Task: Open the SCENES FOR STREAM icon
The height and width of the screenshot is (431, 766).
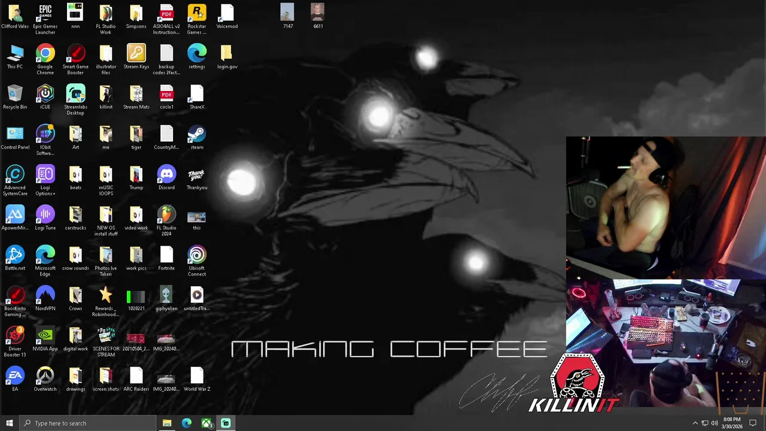Action: click(106, 342)
